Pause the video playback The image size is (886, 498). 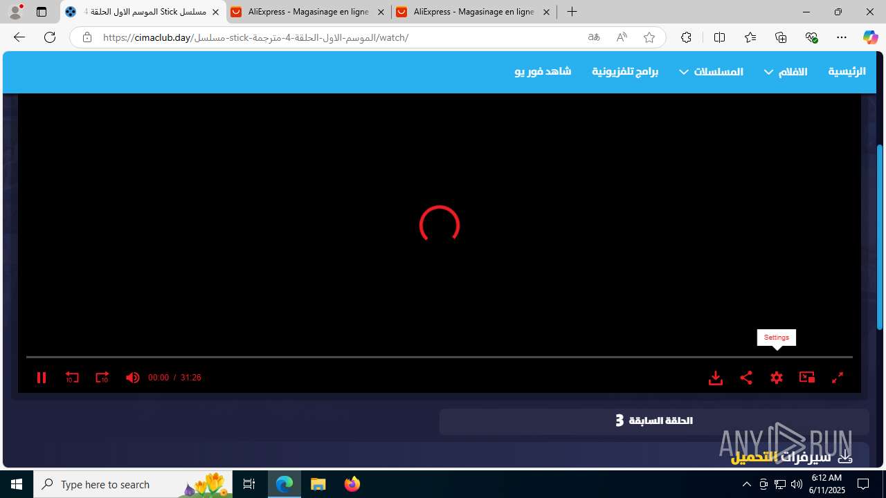42,378
